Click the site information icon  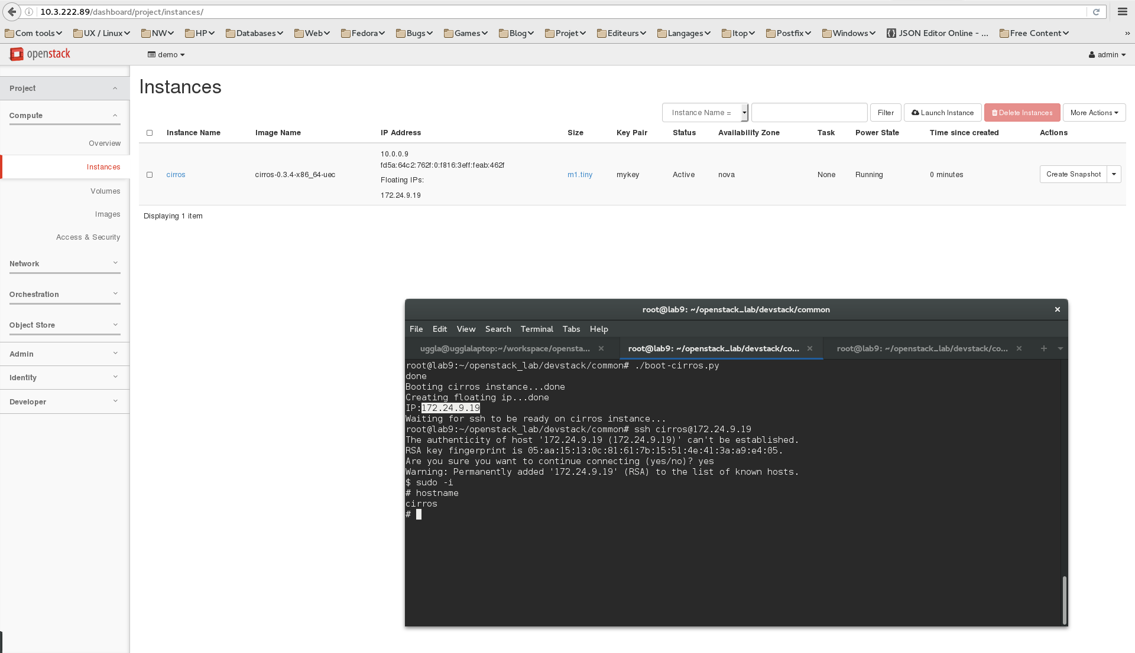tap(29, 12)
